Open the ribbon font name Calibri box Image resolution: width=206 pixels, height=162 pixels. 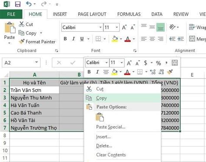(x=82, y=27)
